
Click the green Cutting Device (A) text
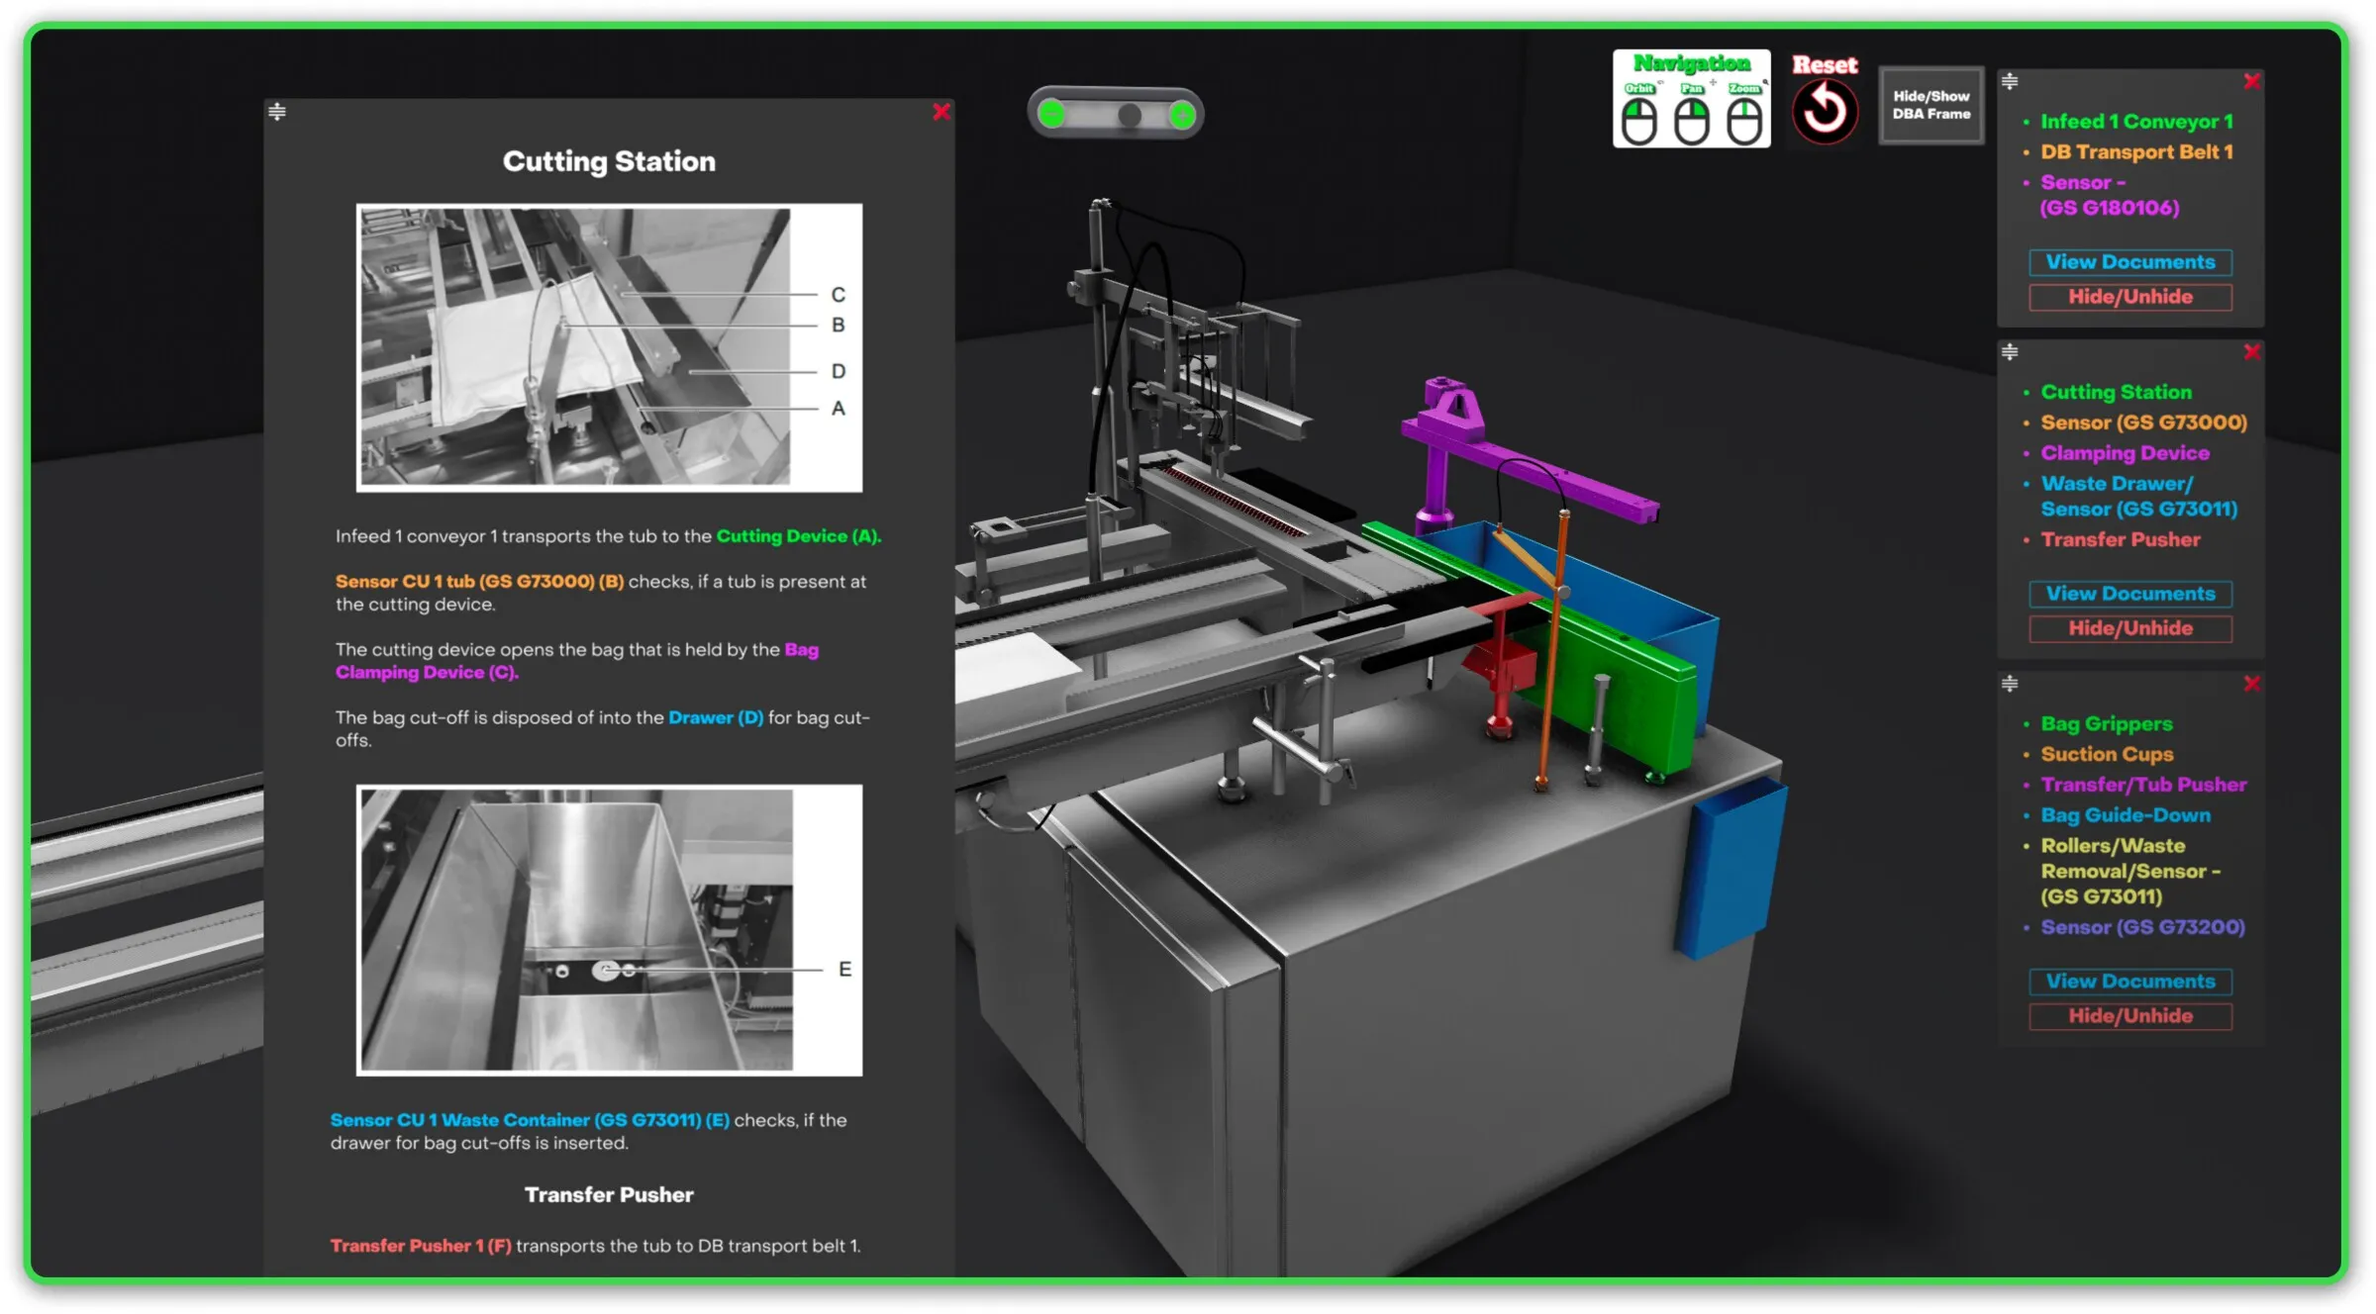tap(798, 536)
